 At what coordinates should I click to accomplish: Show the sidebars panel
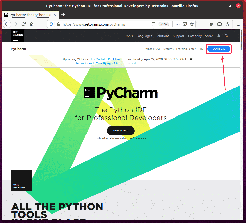219,24
